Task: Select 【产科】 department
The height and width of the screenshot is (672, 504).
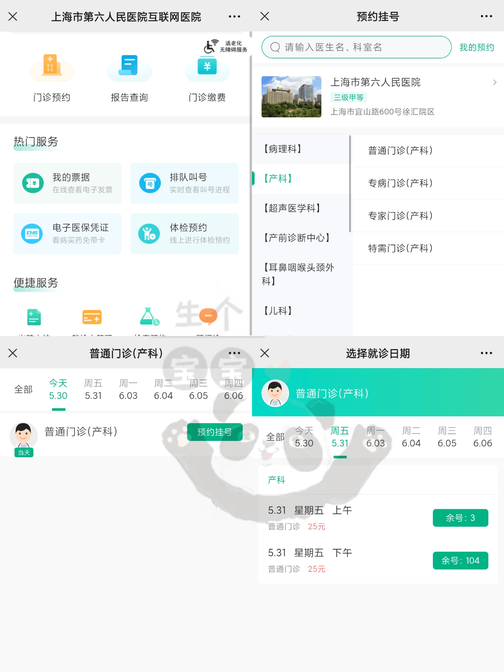Action: coord(301,179)
